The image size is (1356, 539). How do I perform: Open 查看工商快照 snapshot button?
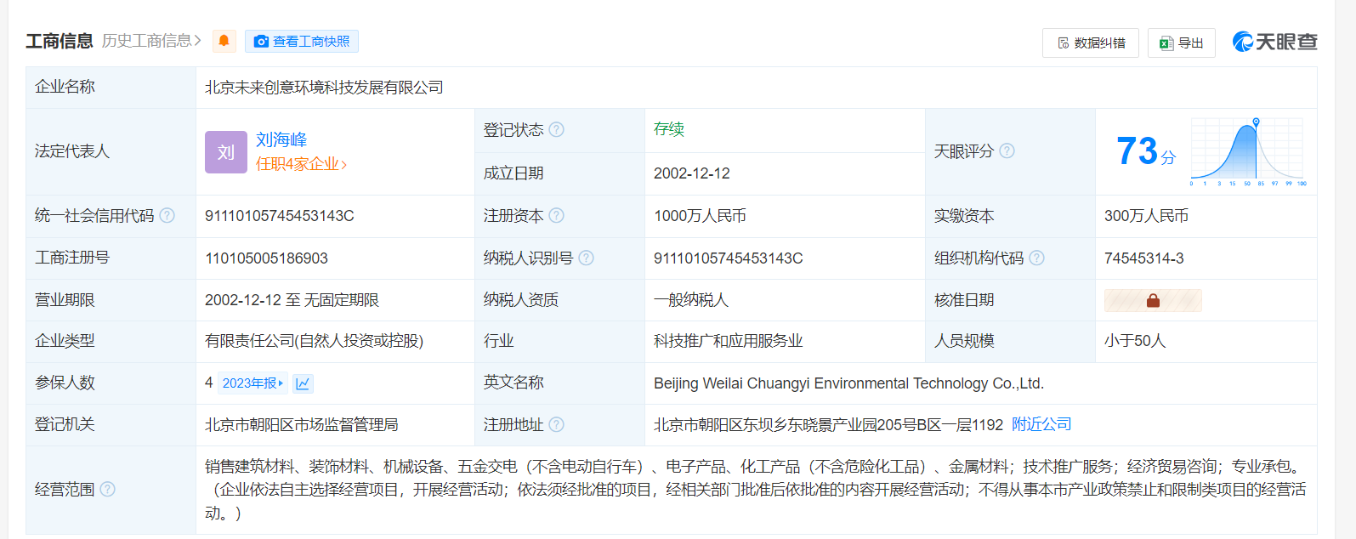click(x=302, y=41)
